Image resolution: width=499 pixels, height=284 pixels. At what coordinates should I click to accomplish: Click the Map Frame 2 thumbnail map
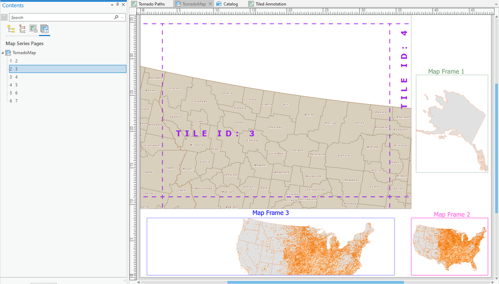tap(450, 246)
